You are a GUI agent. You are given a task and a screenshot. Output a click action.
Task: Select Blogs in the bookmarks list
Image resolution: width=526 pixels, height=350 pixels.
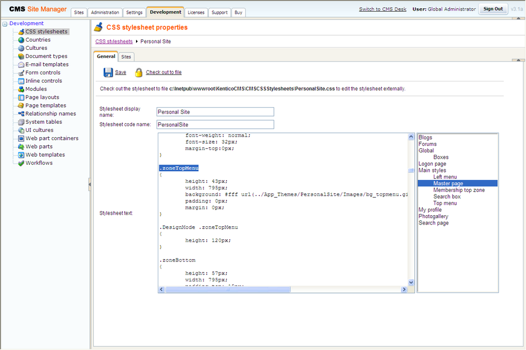pyautogui.click(x=425, y=138)
